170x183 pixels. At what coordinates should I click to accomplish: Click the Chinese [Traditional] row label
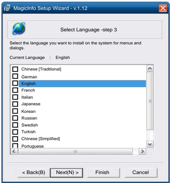[x=41, y=69]
